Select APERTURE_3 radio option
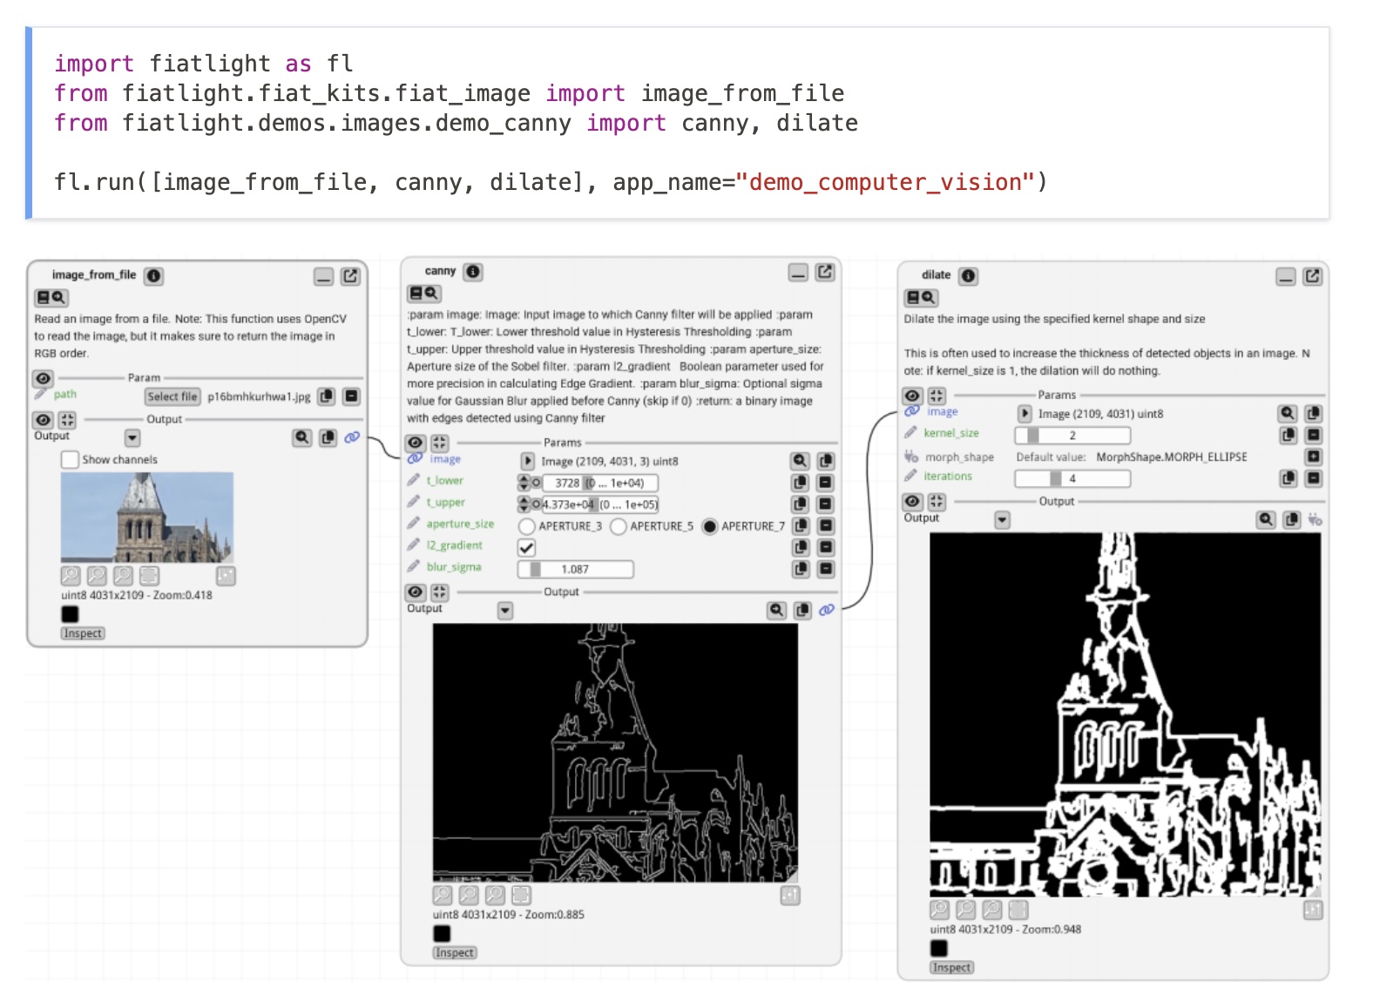1373x1002 pixels. (526, 526)
